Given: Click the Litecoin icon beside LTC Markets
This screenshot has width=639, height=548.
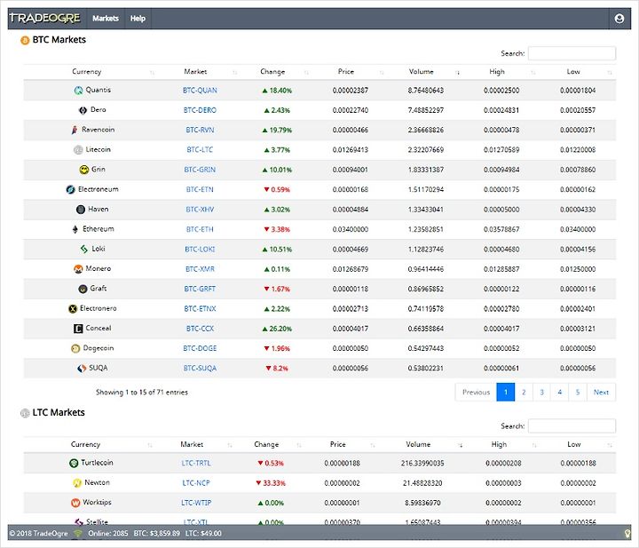Looking at the screenshot, I should click(25, 414).
